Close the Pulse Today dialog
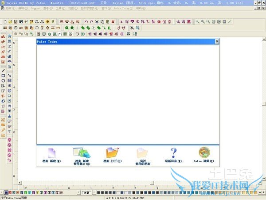The image size is (266, 200). click(217, 41)
